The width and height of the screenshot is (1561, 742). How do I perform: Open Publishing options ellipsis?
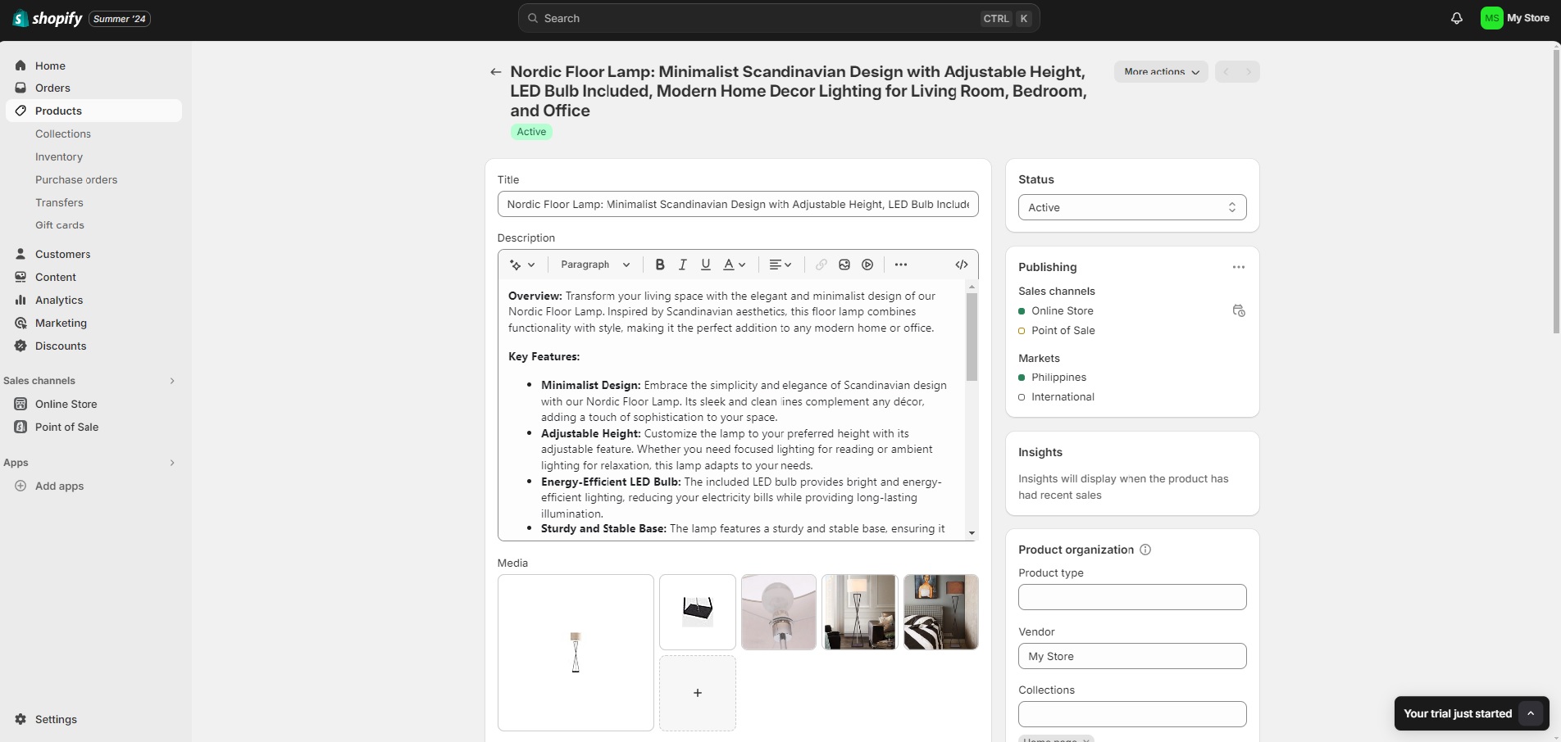pyautogui.click(x=1238, y=267)
